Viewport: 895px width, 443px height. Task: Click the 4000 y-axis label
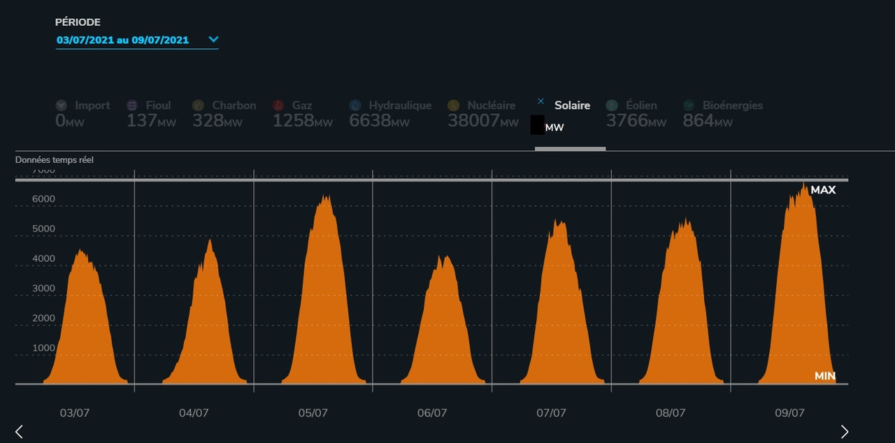coord(43,259)
